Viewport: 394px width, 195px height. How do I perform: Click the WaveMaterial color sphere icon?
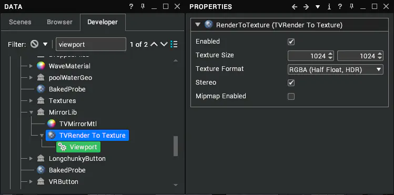click(x=41, y=66)
